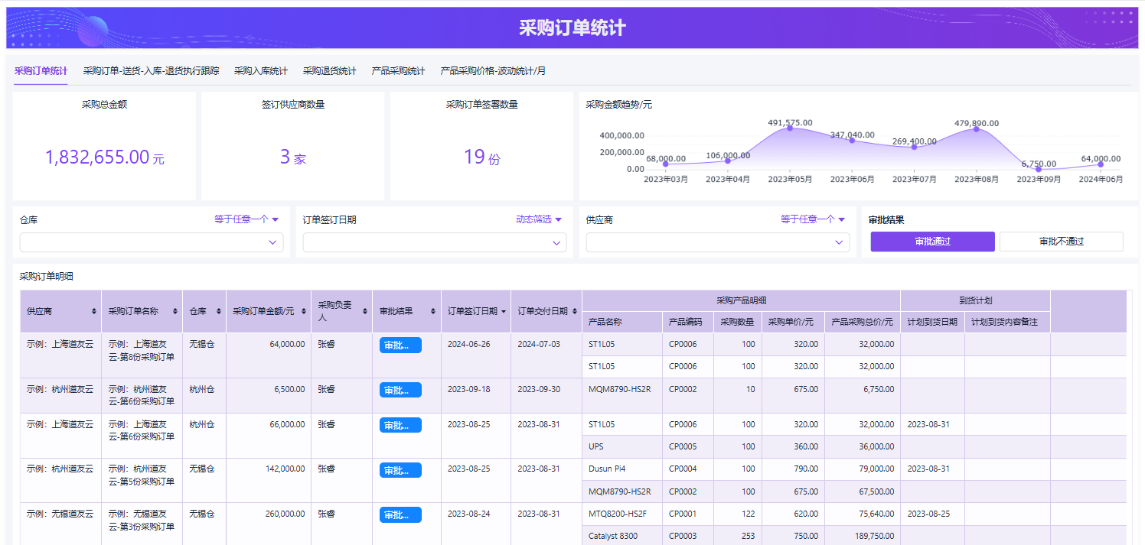
Task: Open 产品采购统计 tab
Action: (x=398, y=71)
